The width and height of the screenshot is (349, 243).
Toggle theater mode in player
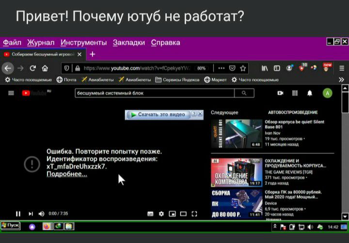[183, 214]
